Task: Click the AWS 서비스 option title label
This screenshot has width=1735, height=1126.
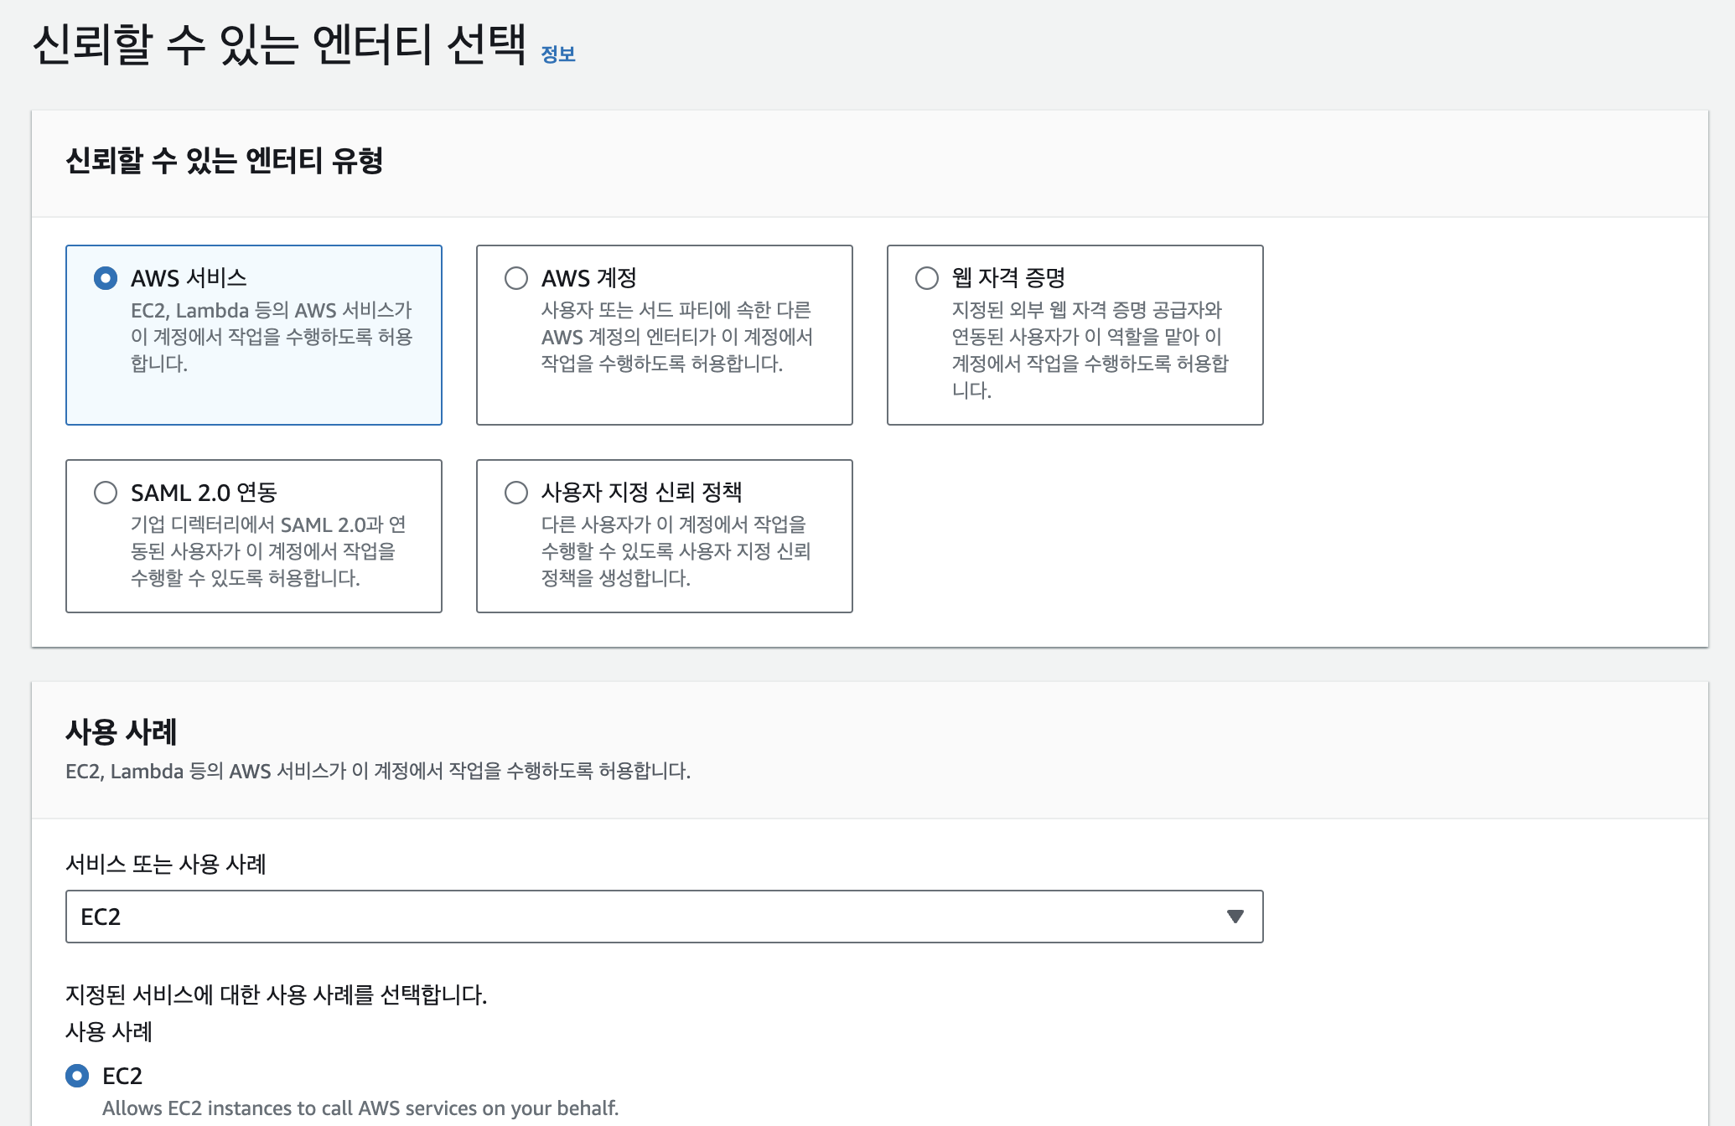Action: (189, 278)
